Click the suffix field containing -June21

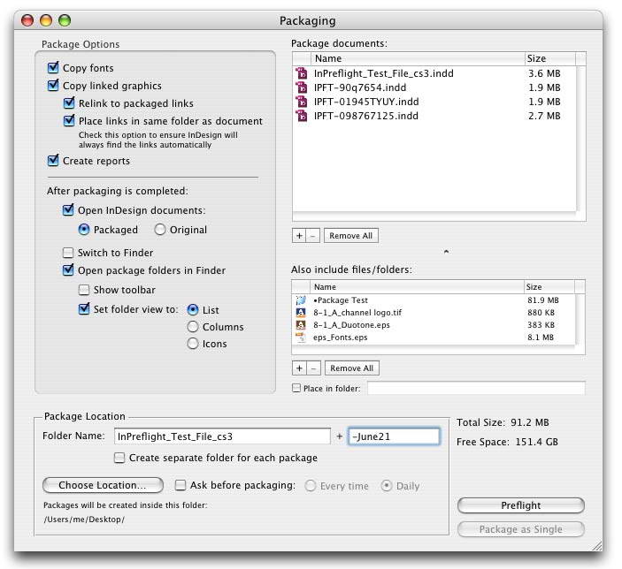click(394, 436)
